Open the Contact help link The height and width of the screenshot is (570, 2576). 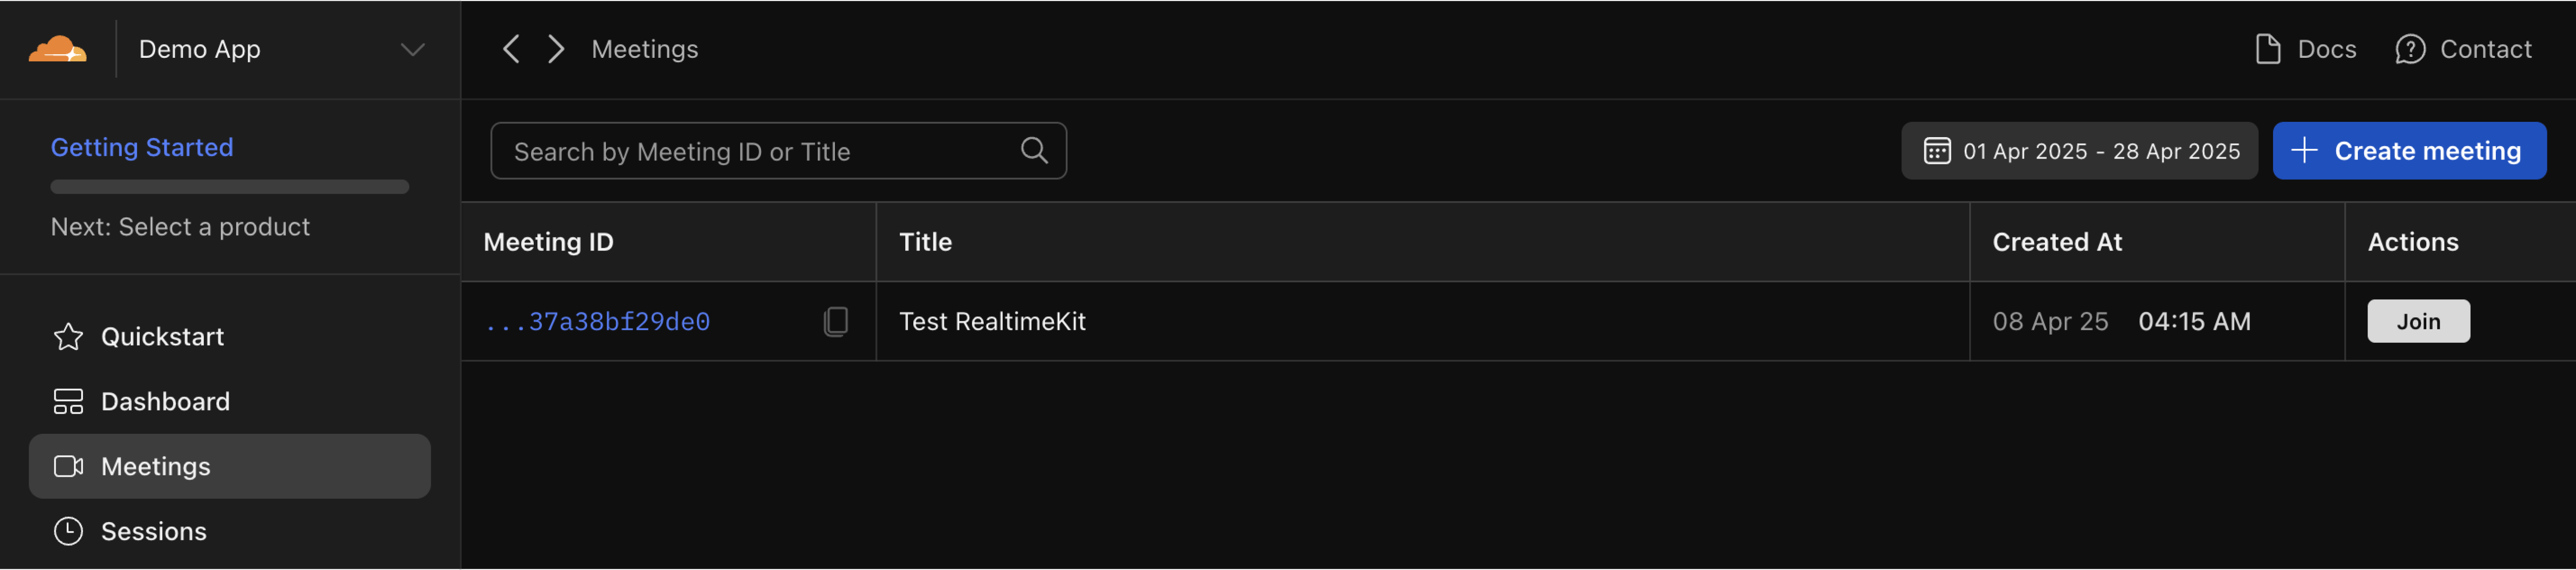2463,49
